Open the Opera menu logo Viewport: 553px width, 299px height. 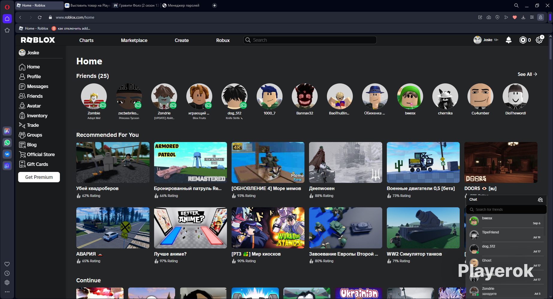pyautogui.click(x=7, y=7)
